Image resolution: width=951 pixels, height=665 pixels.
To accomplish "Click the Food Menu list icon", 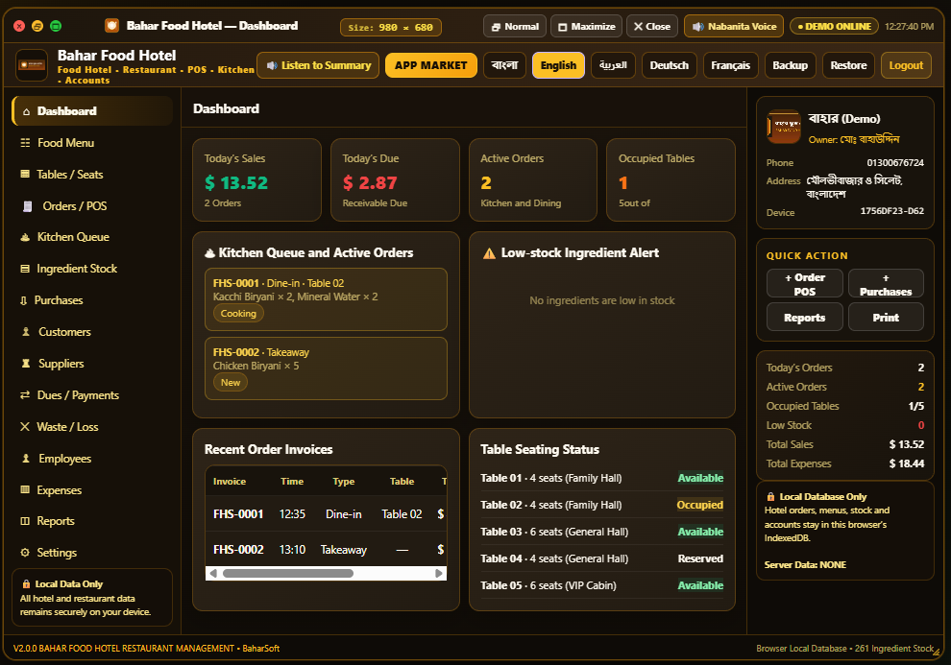I will coord(25,143).
